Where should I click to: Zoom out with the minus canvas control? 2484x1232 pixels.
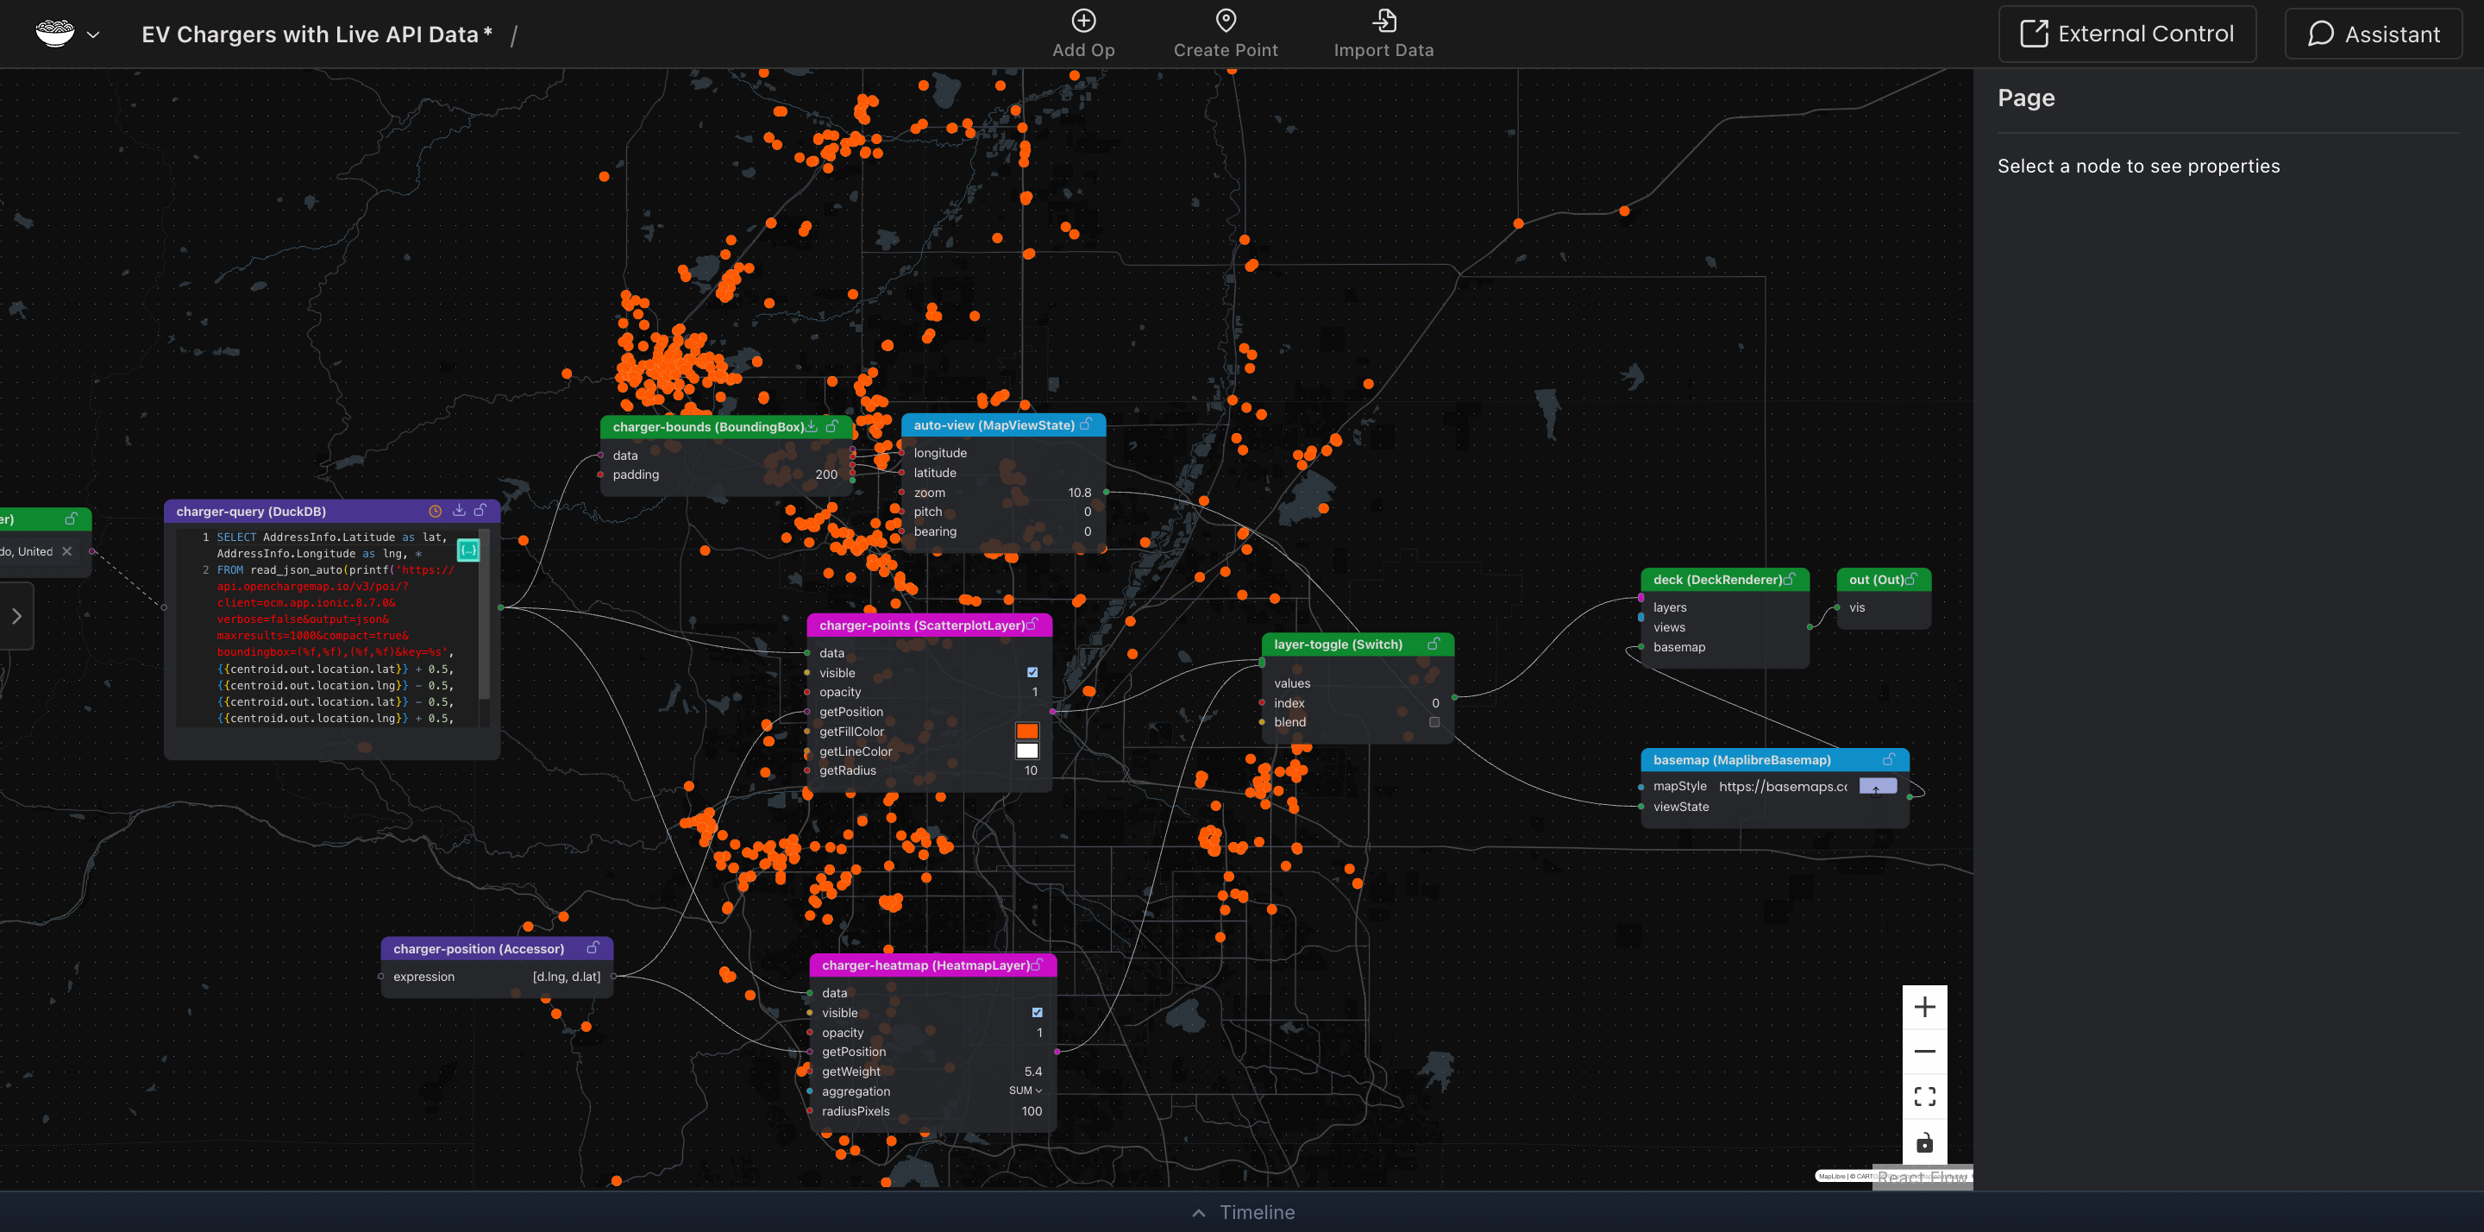click(1923, 1052)
